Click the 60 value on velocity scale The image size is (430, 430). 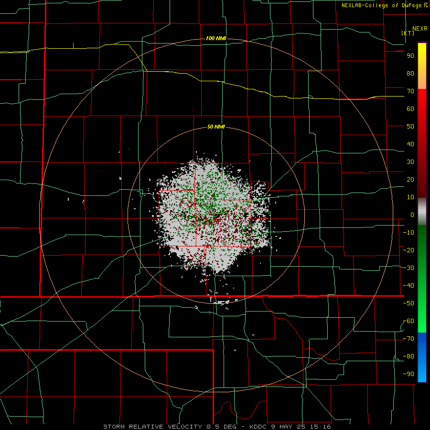[x=410, y=108]
